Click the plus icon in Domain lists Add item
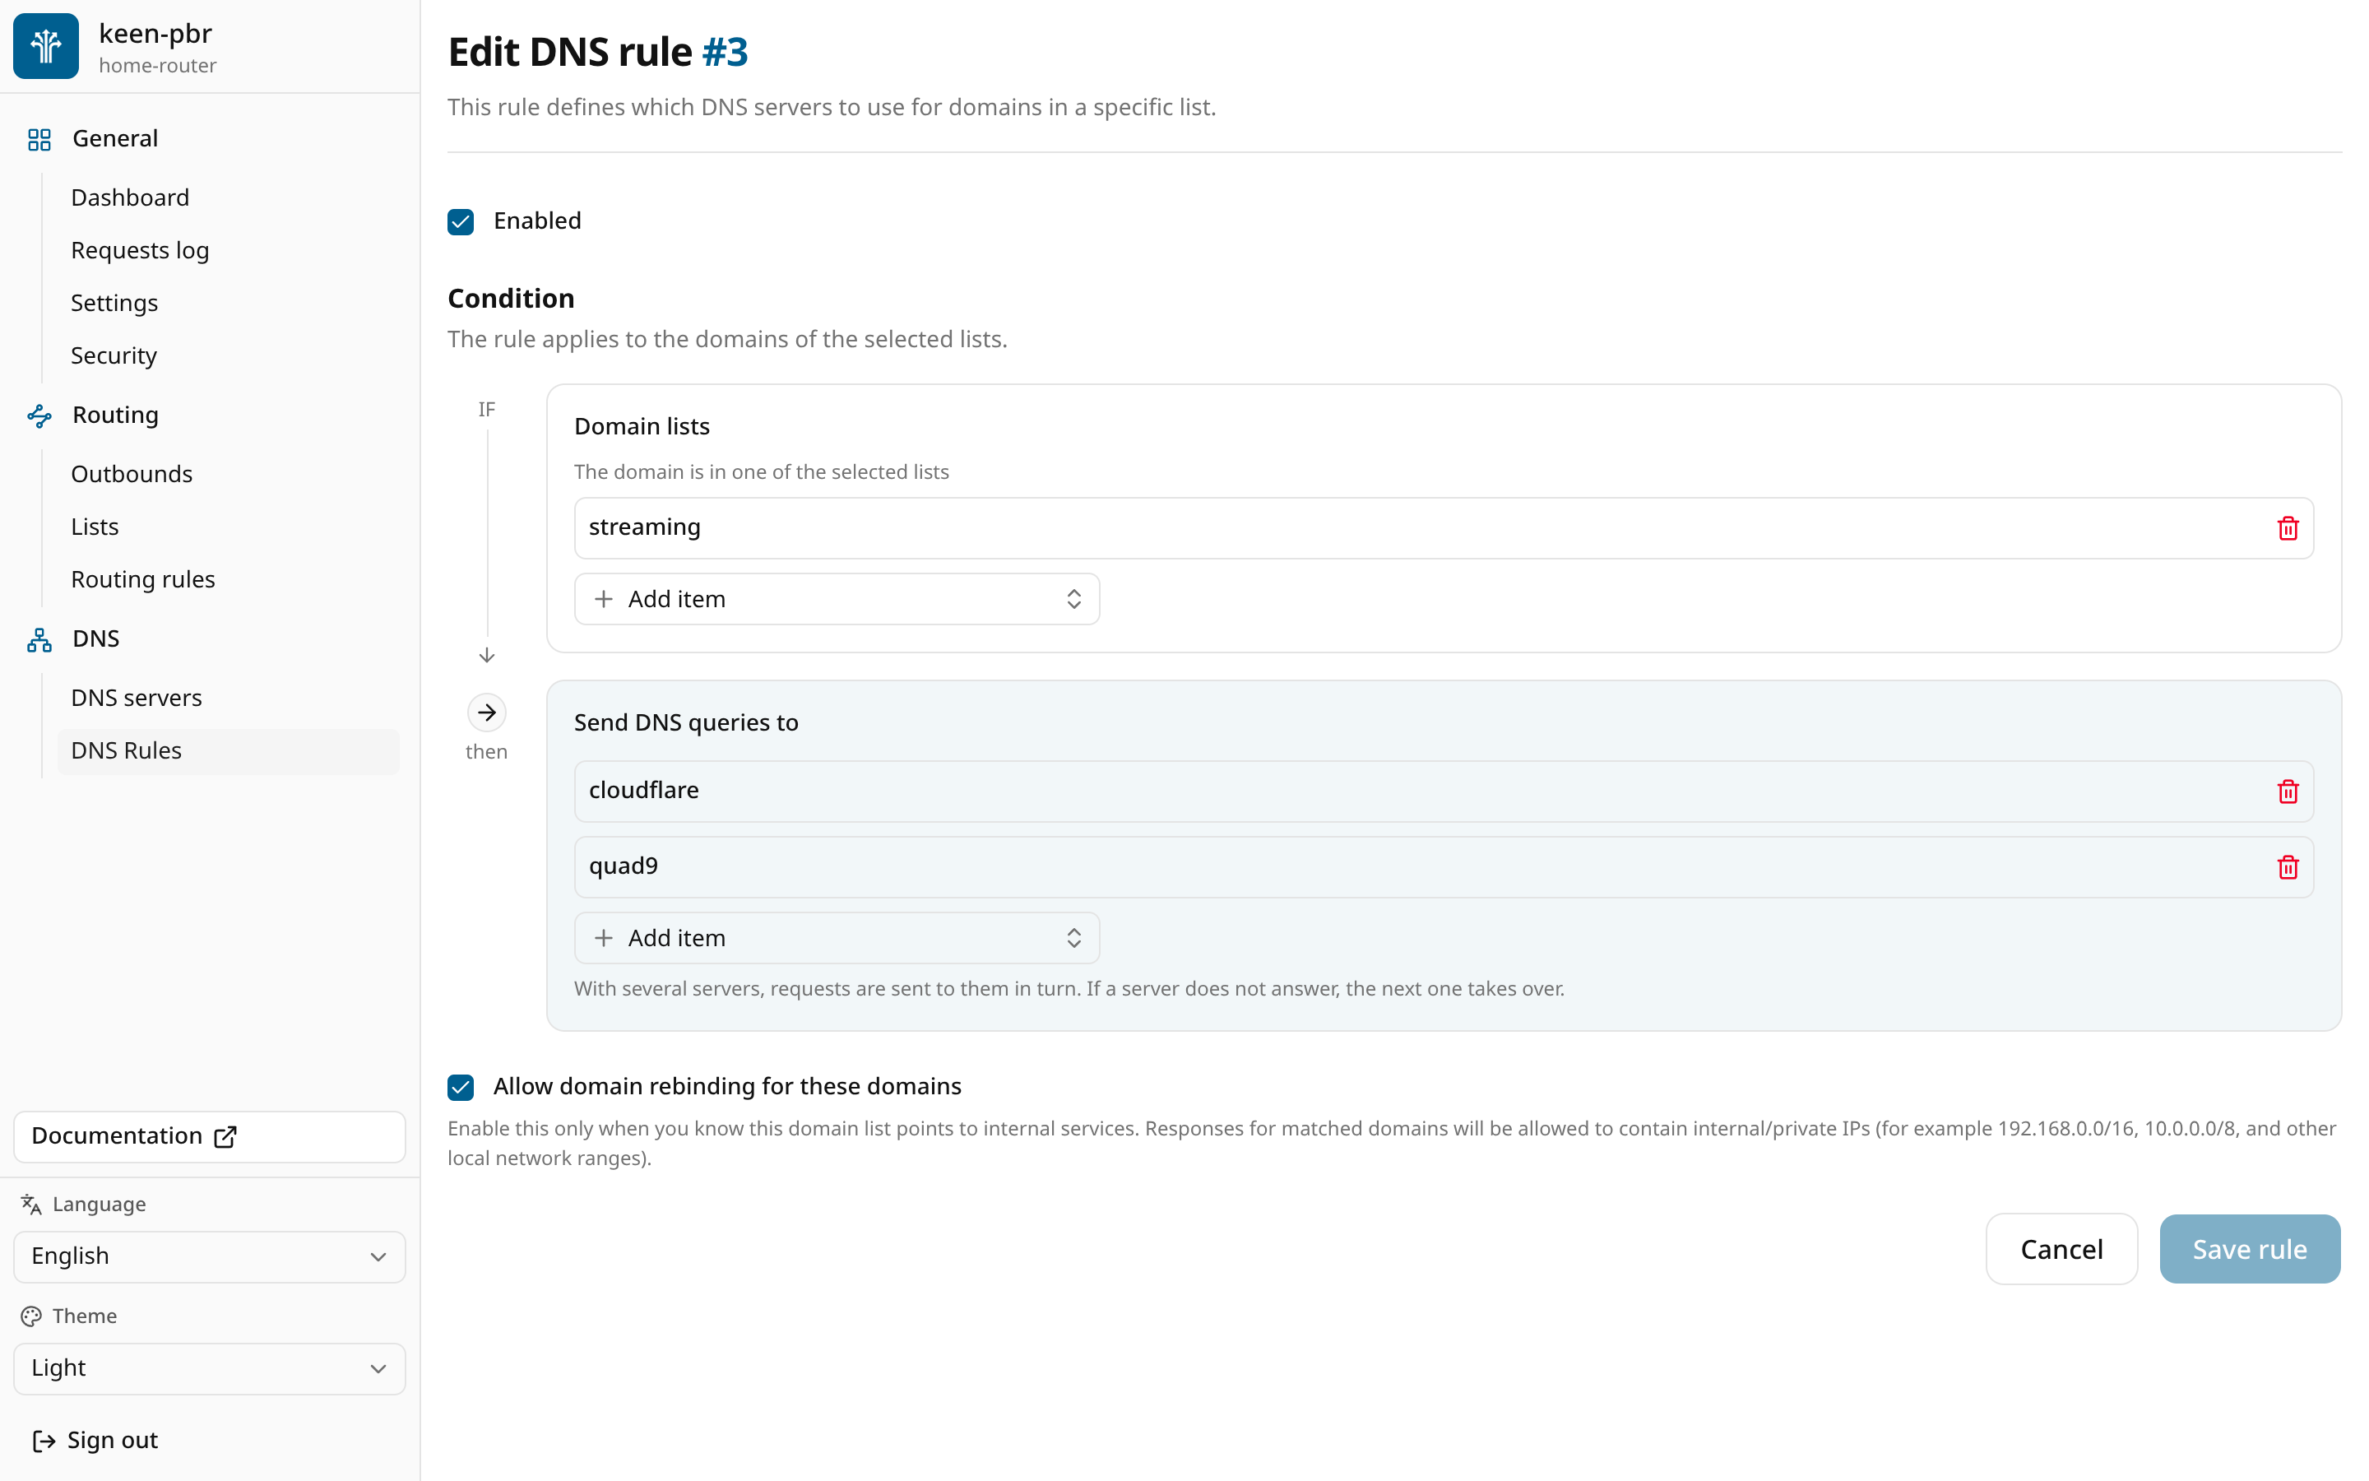This screenshot has width=2369, height=1481. pyautogui.click(x=604, y=598)
